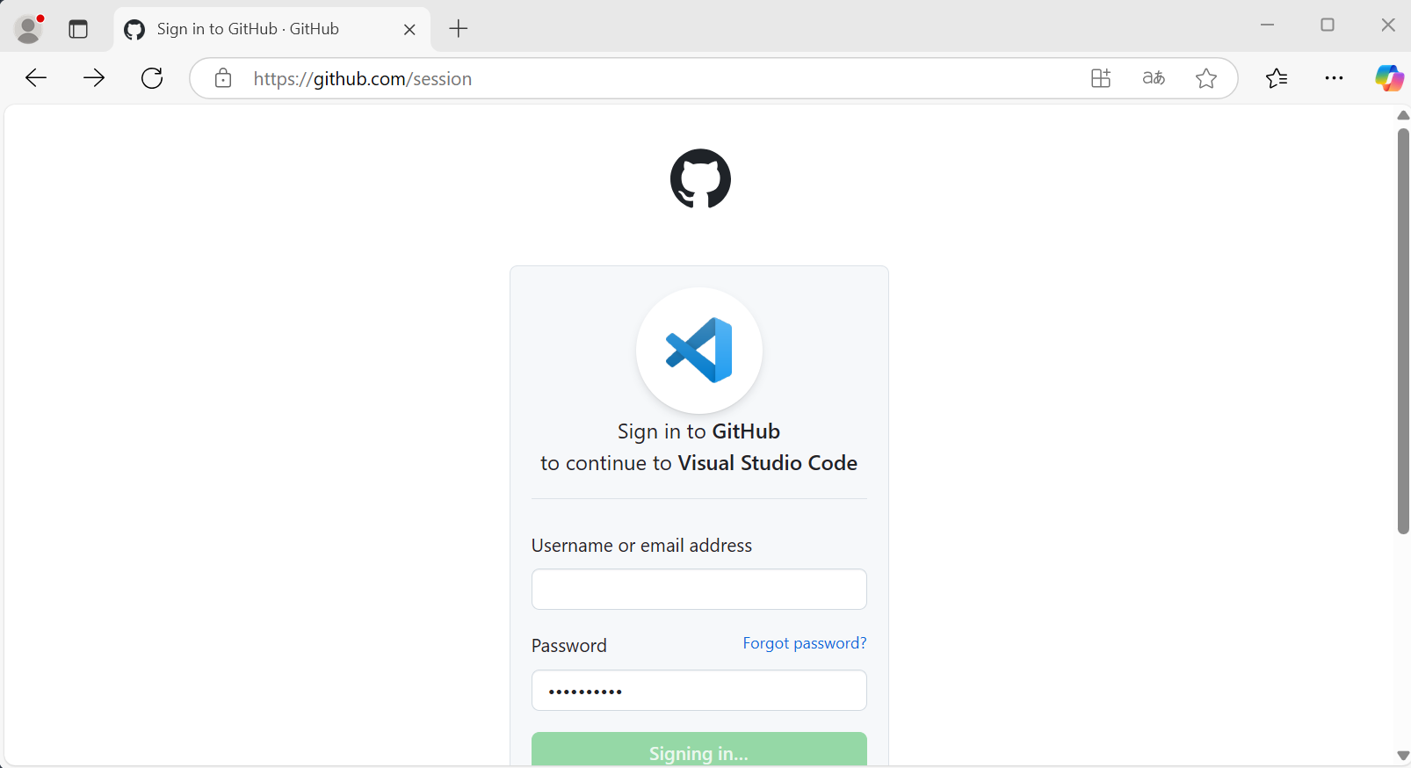The height and width of the screenshot is (768, 1411).
Task: Go back to previous page
Action: coord(36,78)
